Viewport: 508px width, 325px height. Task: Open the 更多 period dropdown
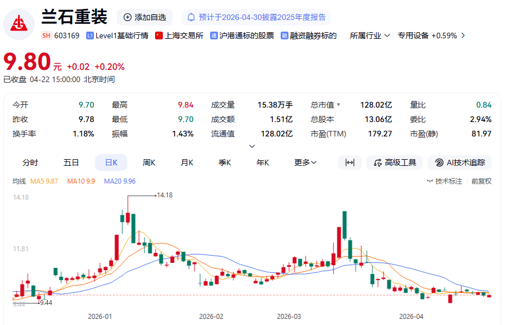[x=305, y=162]
